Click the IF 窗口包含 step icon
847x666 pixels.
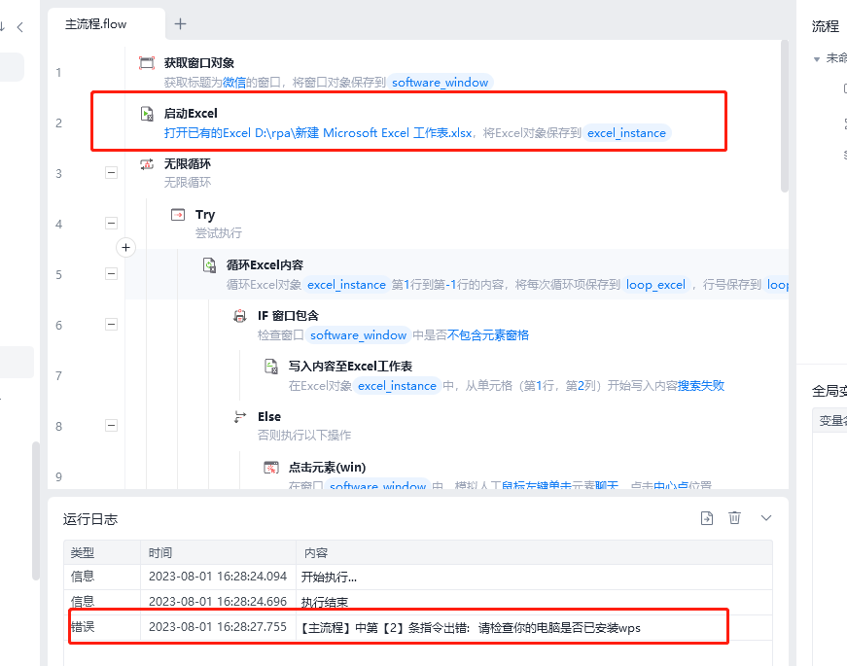point(240,315)
